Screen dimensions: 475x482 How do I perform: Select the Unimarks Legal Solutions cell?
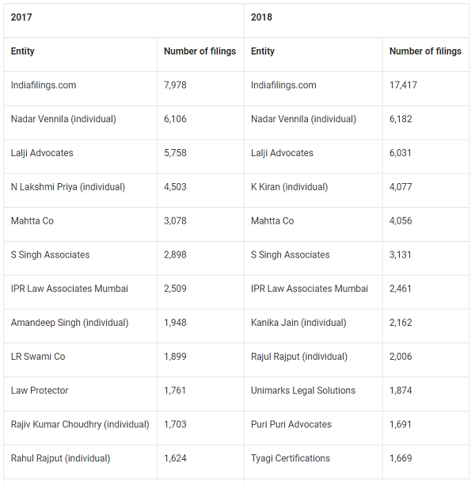pyautogui.click(x=303, y=391)
